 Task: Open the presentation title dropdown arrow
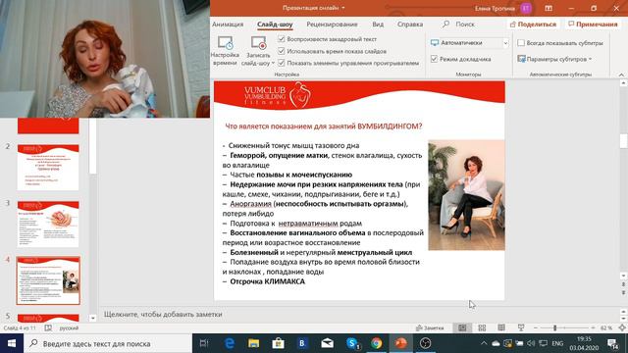tap(342, 8)
